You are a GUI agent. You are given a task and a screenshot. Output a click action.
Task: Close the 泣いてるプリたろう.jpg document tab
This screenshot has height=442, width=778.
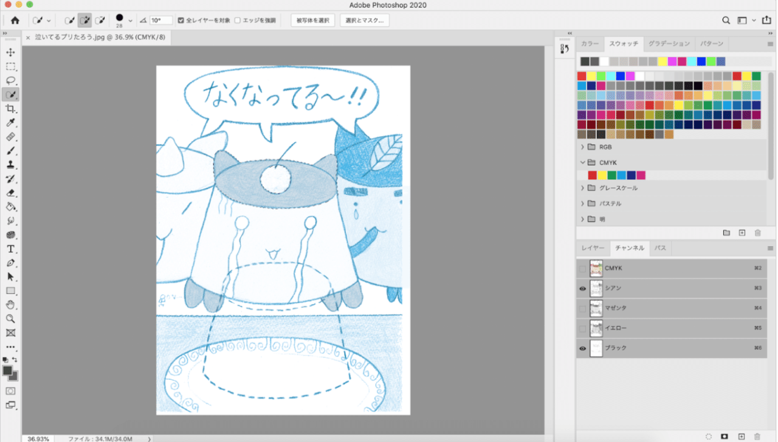(x=28, y=38)
